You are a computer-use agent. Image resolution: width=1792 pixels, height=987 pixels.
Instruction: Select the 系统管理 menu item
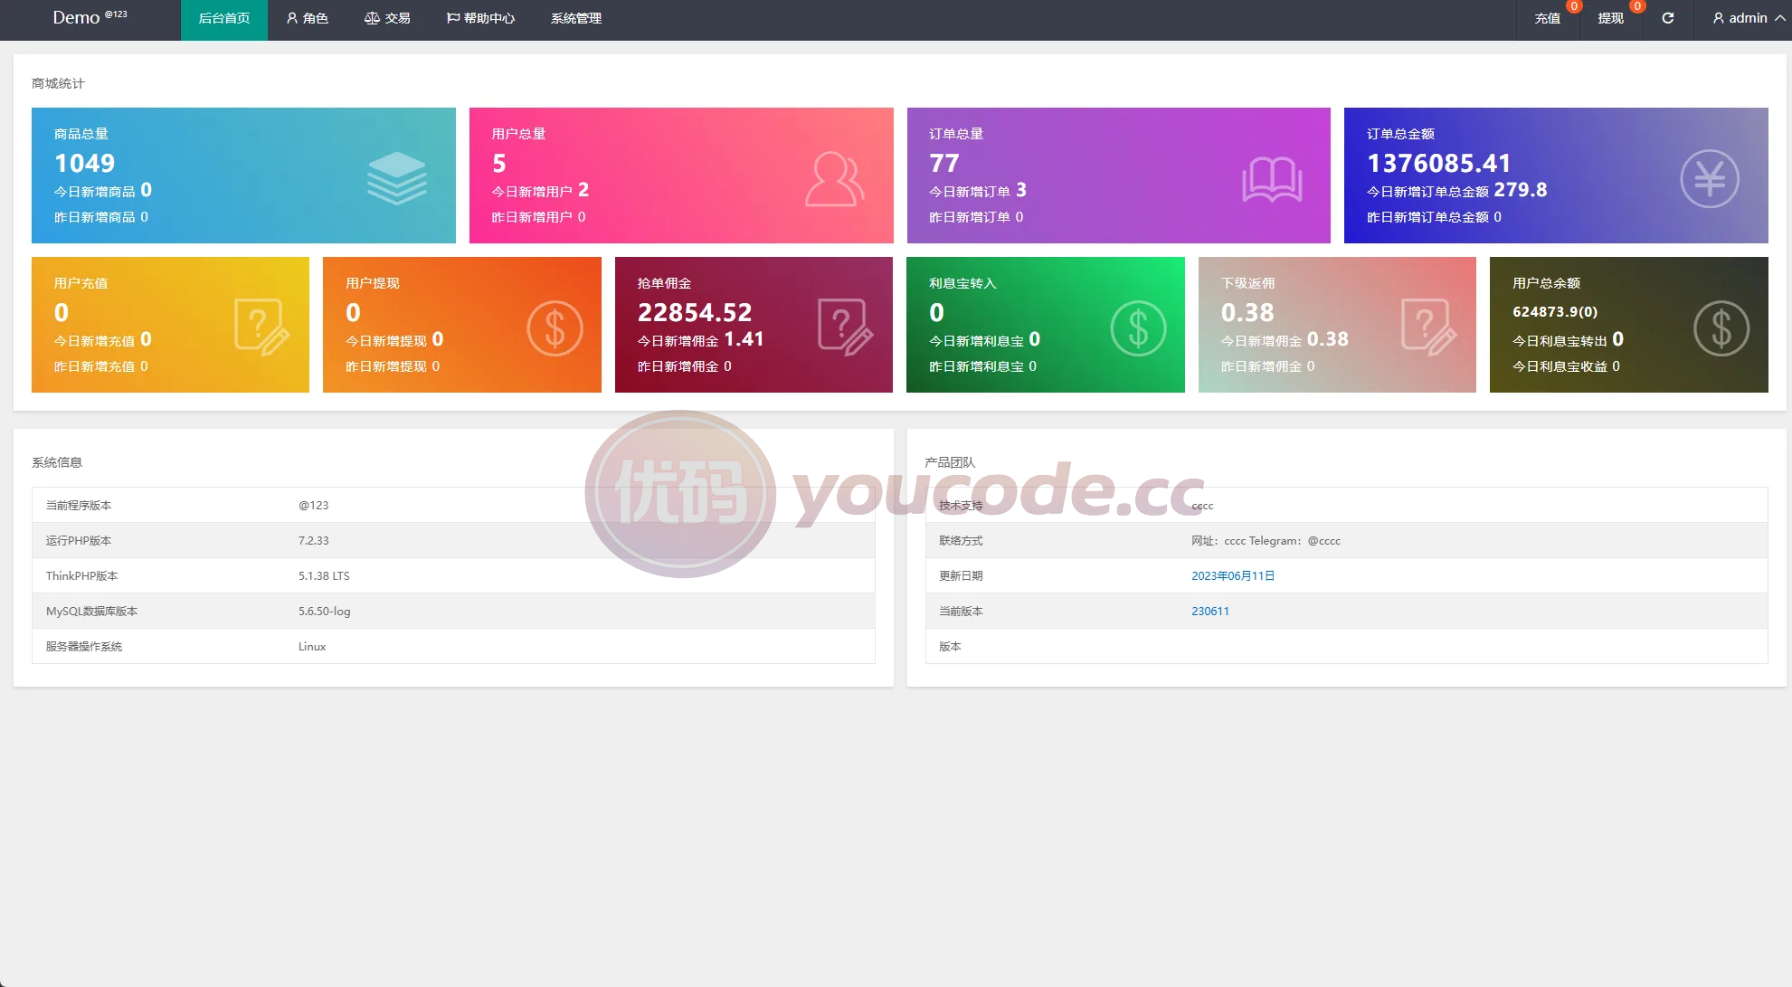(x=576, y=18)
